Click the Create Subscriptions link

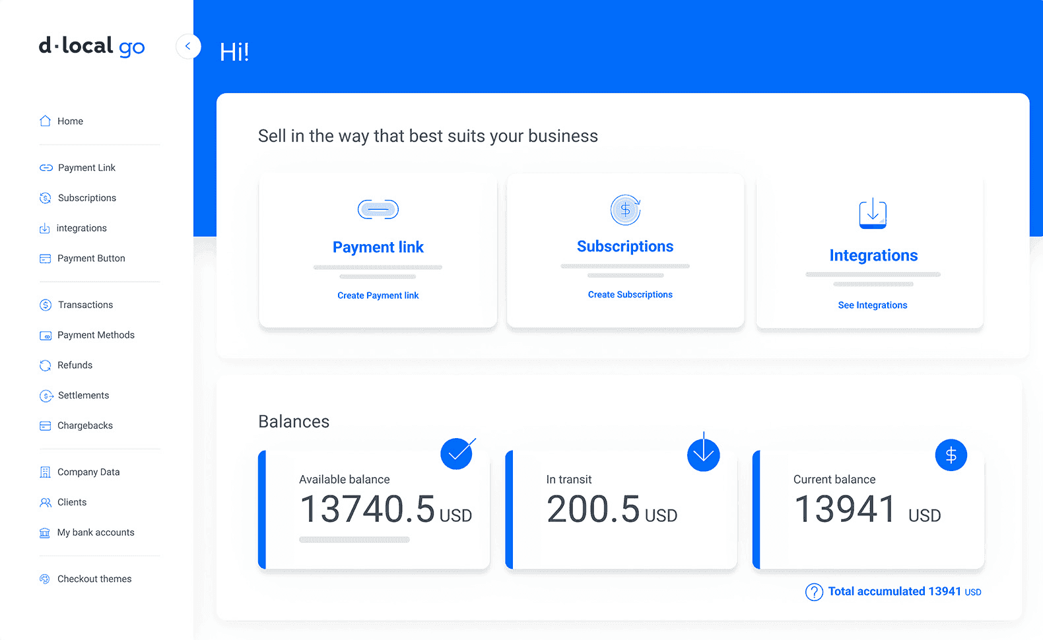point(630,295)
